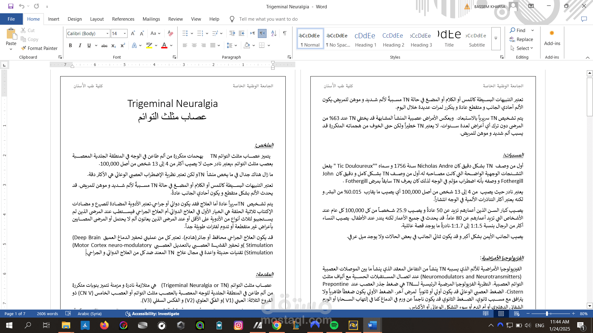
Task: Open Select dropdown in Editing group
Action: click(521, 48)
